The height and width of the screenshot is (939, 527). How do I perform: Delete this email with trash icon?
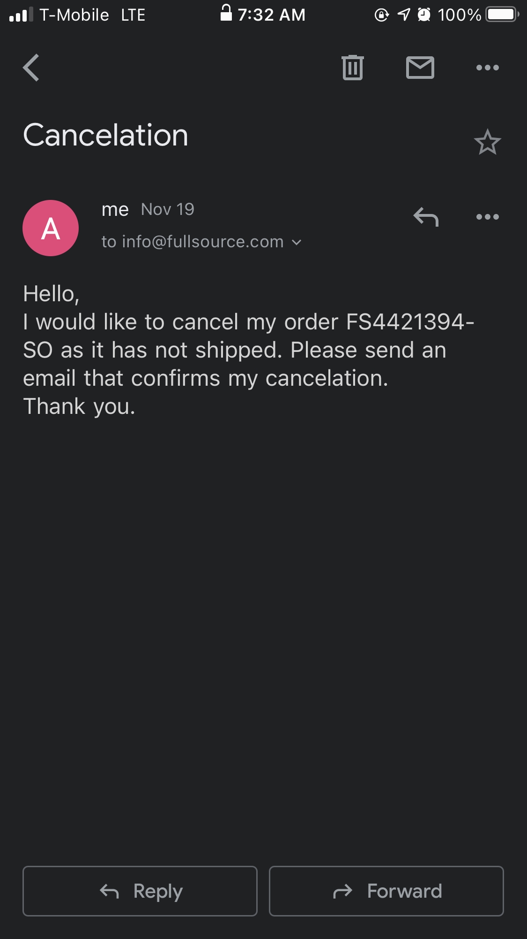(x=352, y=68)
